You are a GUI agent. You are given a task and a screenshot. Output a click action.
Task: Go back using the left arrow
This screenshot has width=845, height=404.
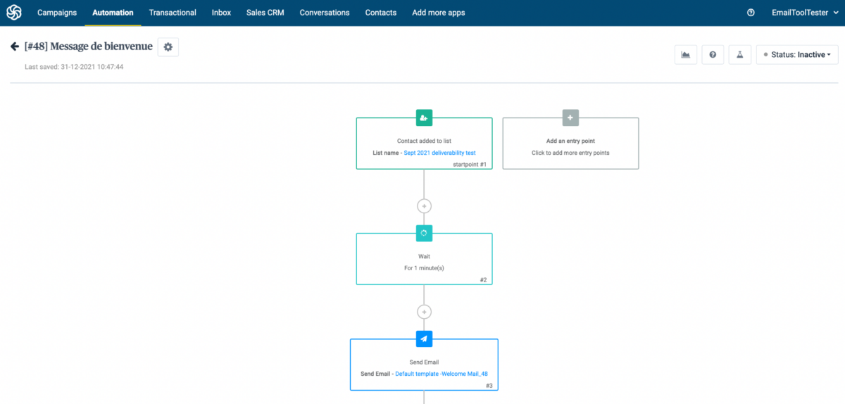[x=14, y=46]
